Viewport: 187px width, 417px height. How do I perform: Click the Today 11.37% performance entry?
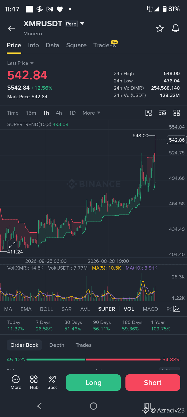(x=16, y=325)
